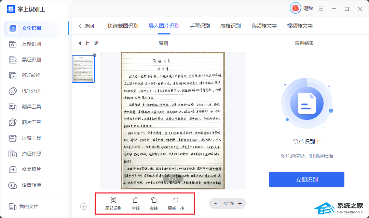Click the blue document icon in results panel

click(x=306, y=103)
